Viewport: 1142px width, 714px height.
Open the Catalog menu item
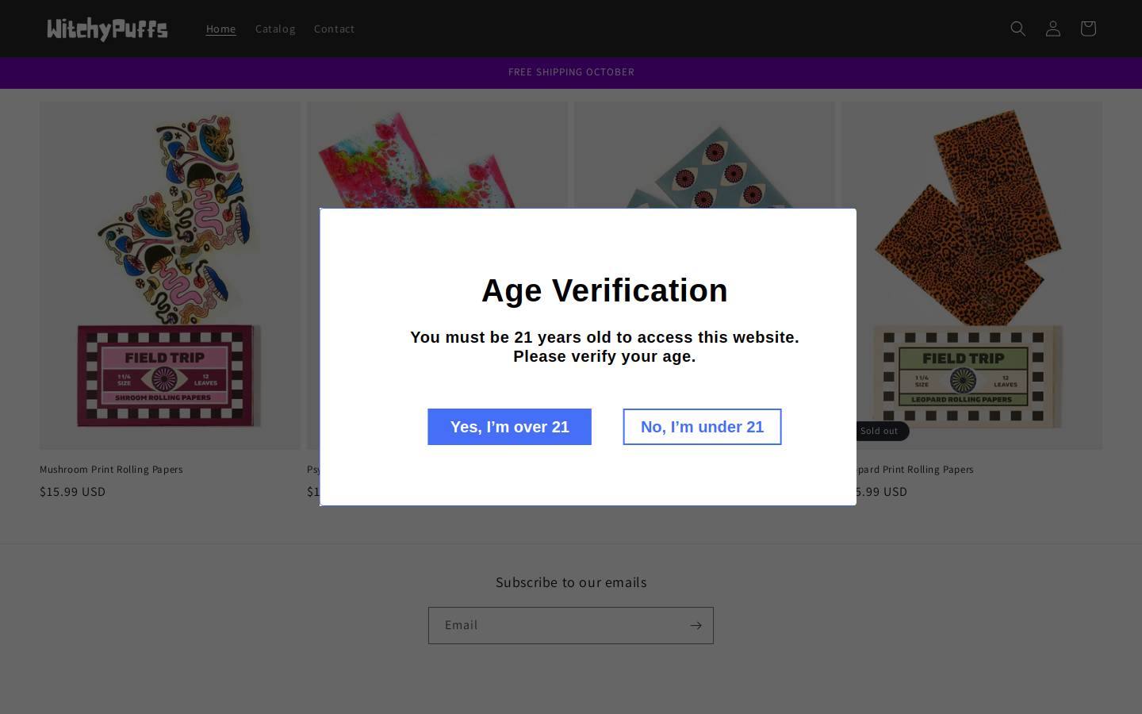(275, 29)
